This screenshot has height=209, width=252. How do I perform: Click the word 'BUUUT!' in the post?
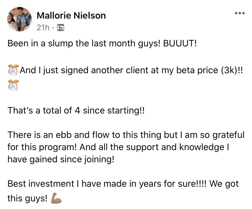pos(180,43)
